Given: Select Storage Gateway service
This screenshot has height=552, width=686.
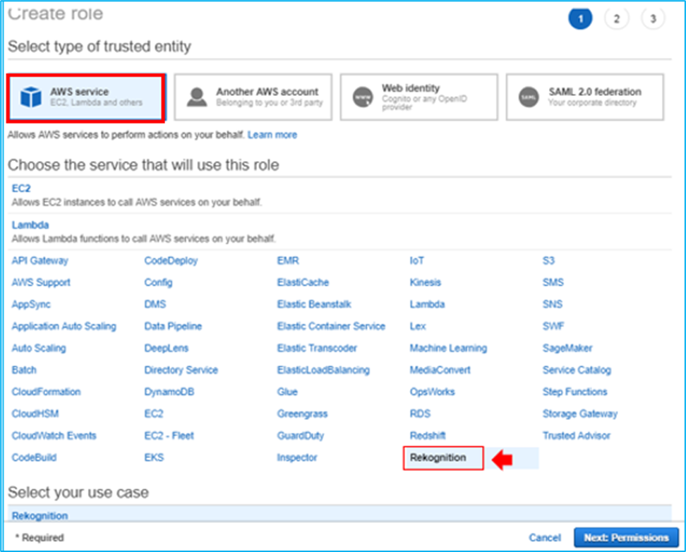Looking at the screenshot, I should click(580, 414).
